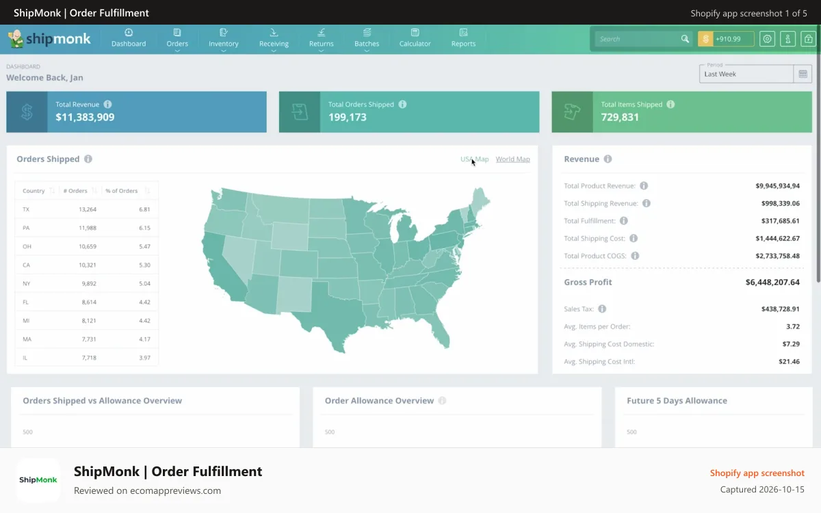Show Total Items Shipped info icon
This screenshot has width=821, height=513.
(670, 105)
